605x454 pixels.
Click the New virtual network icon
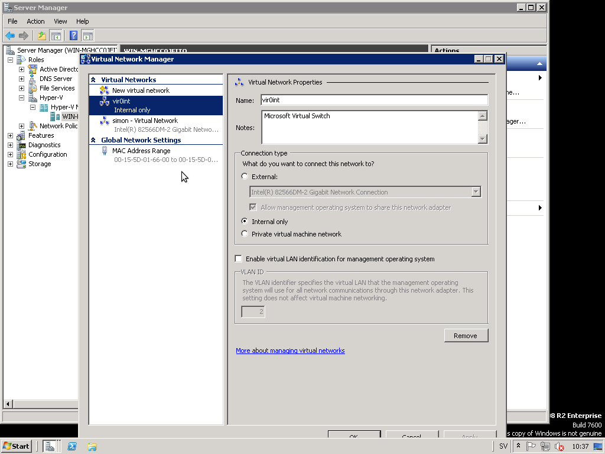pyautogui.click(x=105, y=90)
